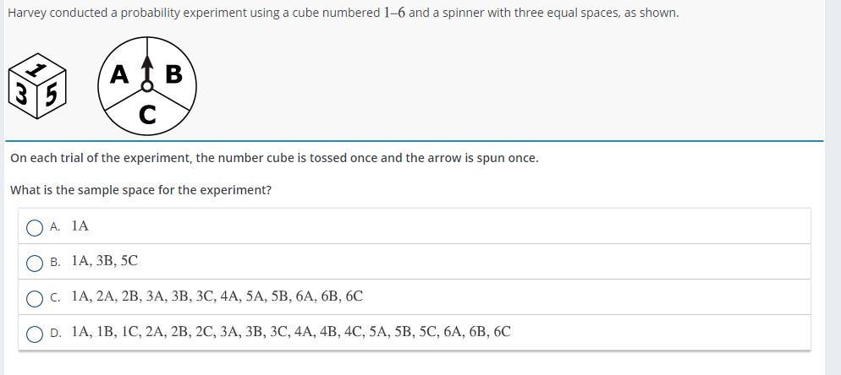Click the lone "1A" answer text

[x=80, y=226]
